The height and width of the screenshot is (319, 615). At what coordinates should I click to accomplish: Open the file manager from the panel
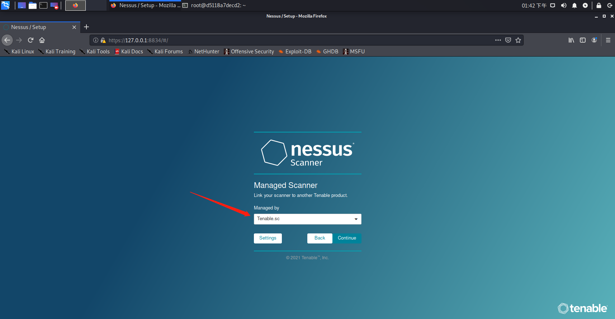coord(33,5)
